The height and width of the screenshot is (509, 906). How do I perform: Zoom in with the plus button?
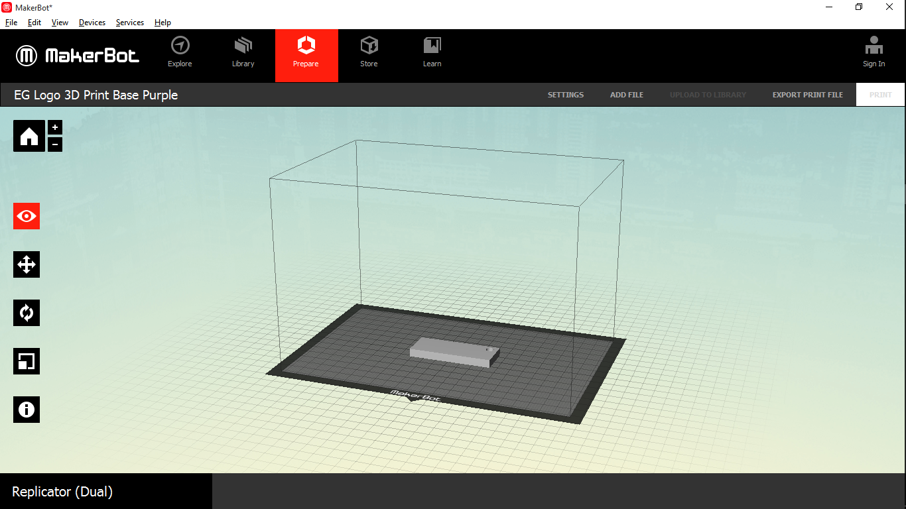tap(55, 127)
